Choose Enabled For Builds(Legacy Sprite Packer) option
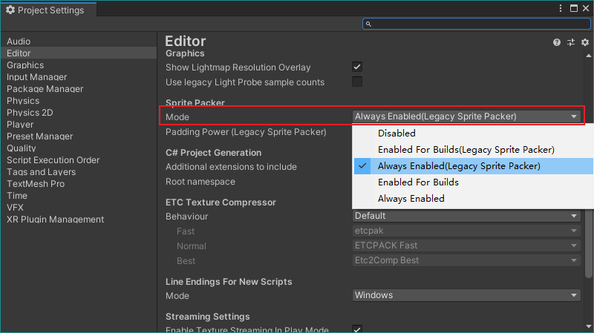The image size is (594, 333). click(x=466, y=150)
